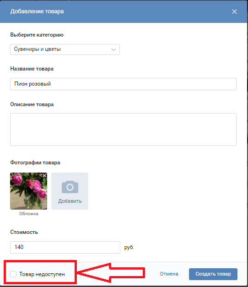This screenshot has height=287, width=248.
Task: Click the руб. currency label
Action: click(x=129, y=247)
